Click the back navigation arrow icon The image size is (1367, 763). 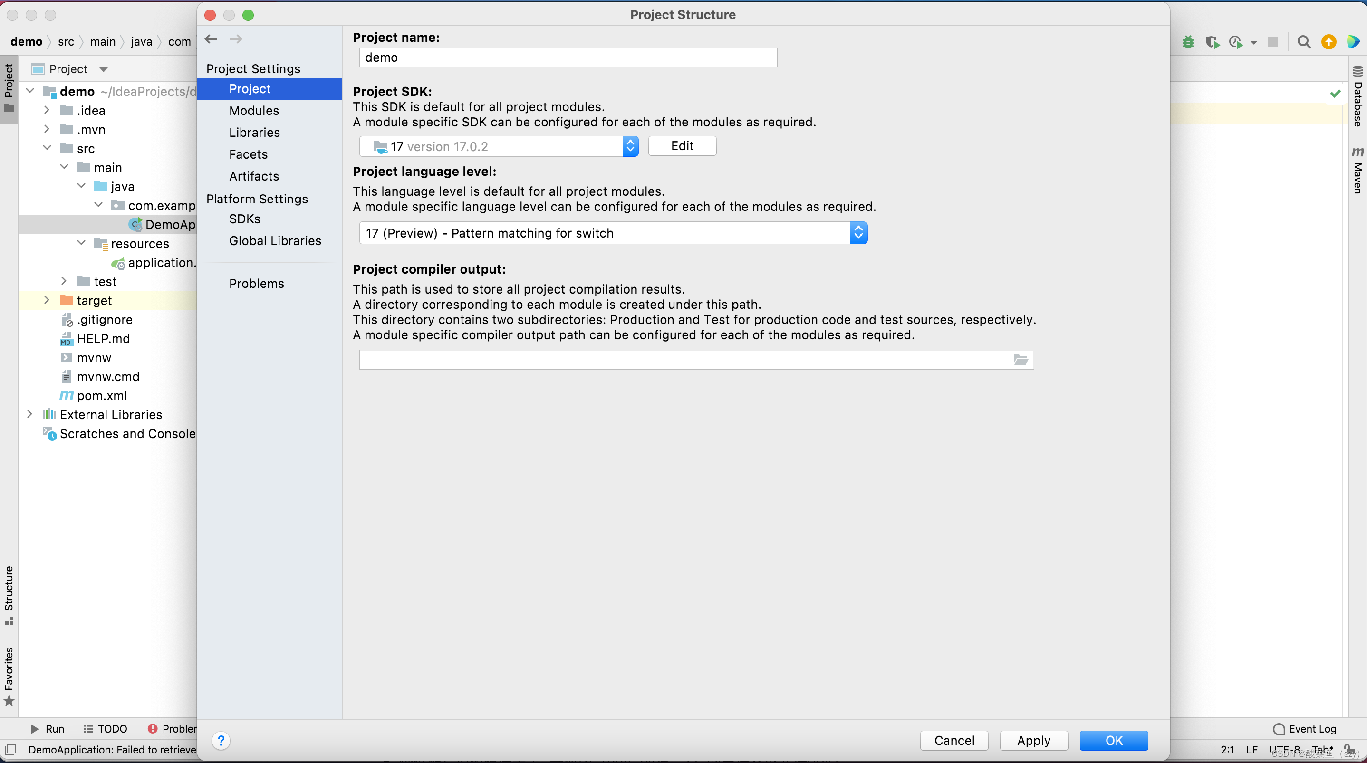[x=210, y=38]
